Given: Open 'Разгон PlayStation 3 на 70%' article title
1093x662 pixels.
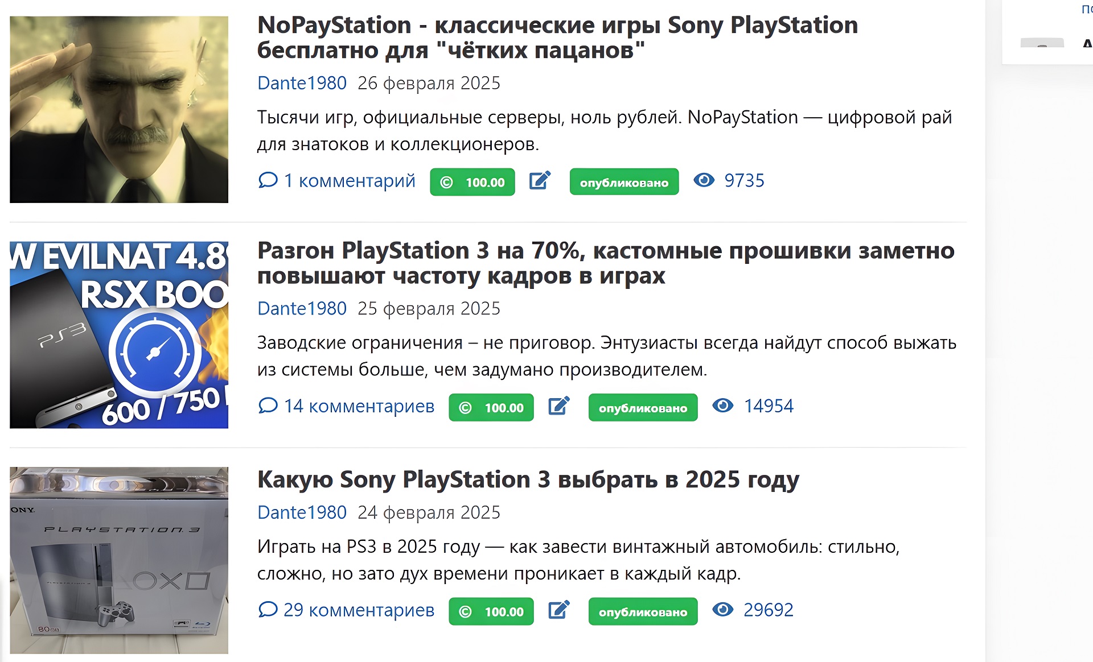Looking at the screenshot, I should (x=605, y=263).
